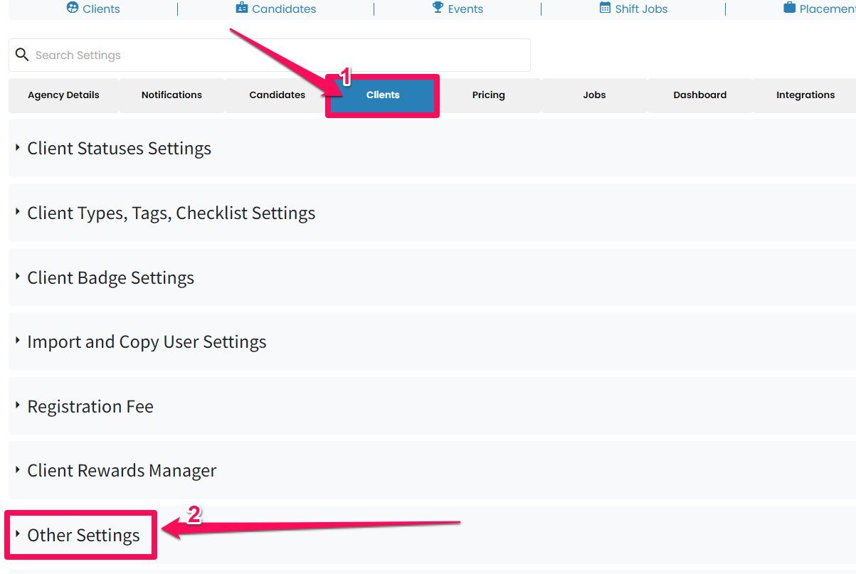Switch to Dashboard tab
Viewport: 856px width, 574px height.
(x=699, y=95)
